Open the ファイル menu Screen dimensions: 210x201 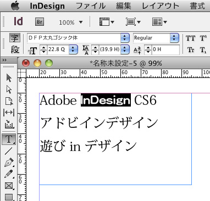point(91,6)
